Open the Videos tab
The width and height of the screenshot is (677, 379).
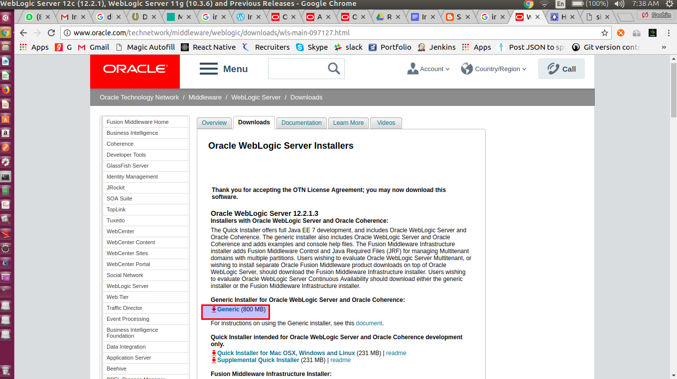coord(386,123)
